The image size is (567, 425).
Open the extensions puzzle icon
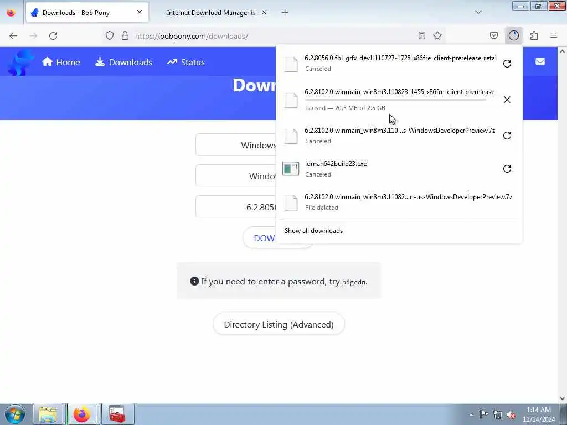[x=534, y=35]
